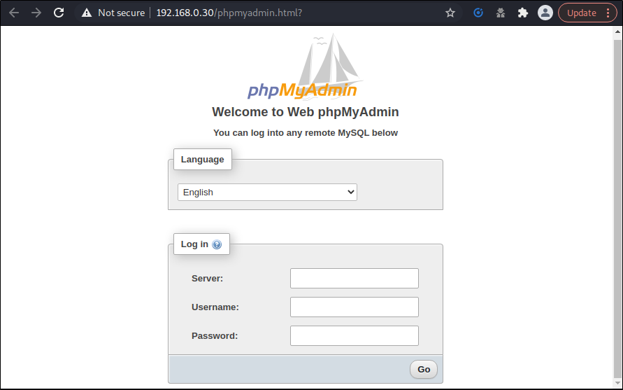Click the Language legend label
Image resolution: width=623 pixels, height=390 pixels.
click(202, 159)
